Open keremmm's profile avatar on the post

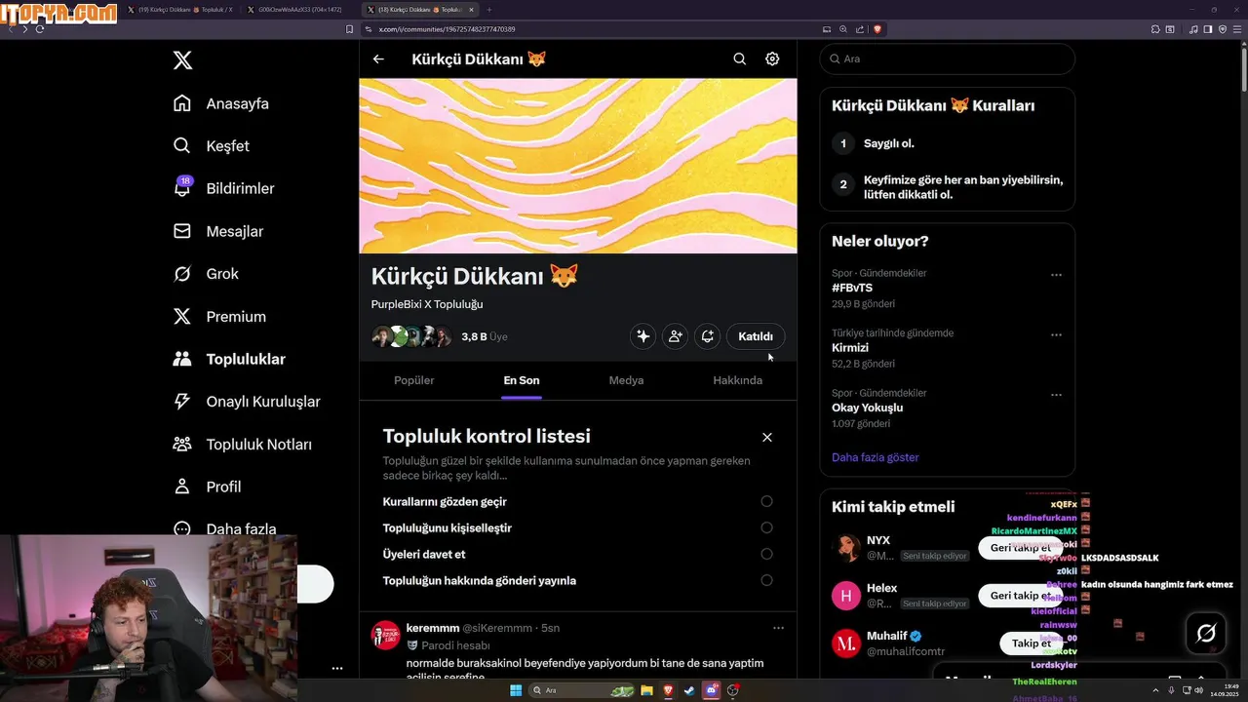pyautogui.click(x=386, y=636)
